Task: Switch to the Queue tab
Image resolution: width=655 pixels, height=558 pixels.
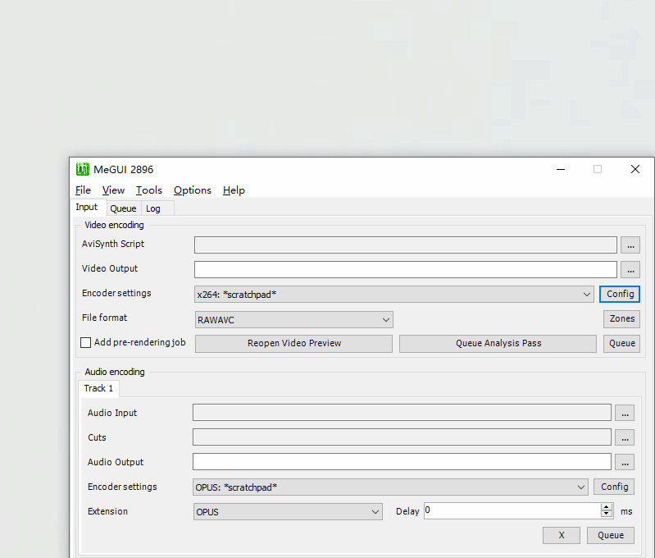Action: [123, 208]
